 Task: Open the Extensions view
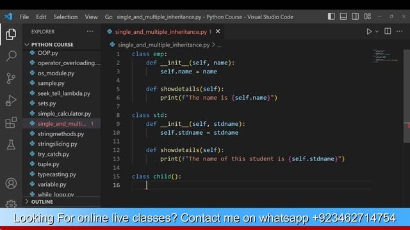tap(11, 122)
